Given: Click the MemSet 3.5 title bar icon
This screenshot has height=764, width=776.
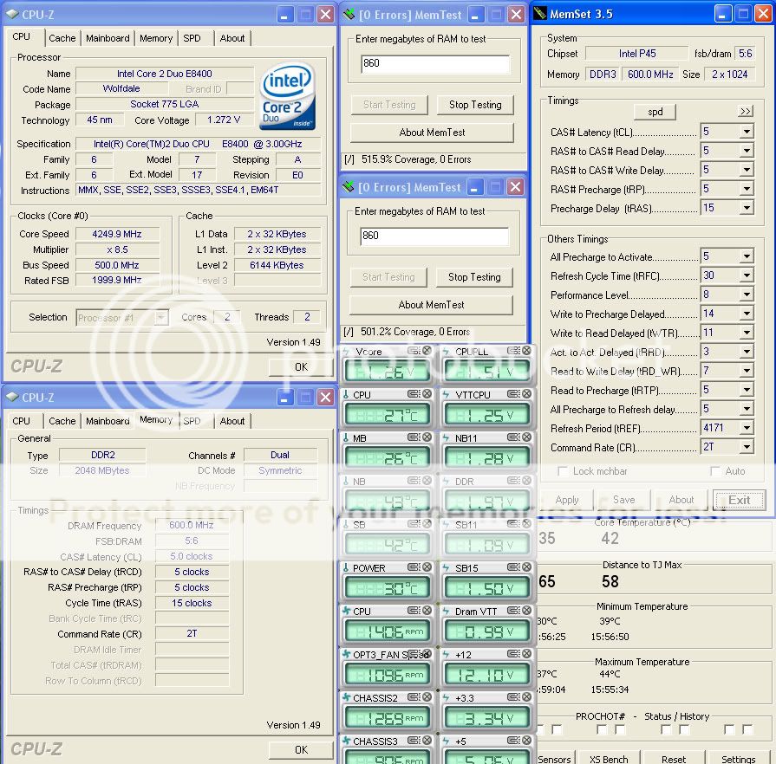Looking at the screenshot, I should [540, 13].
